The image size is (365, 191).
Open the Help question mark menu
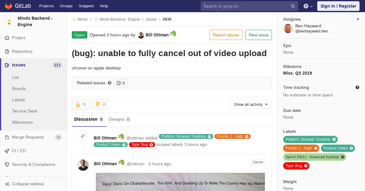tap(308, 6)
